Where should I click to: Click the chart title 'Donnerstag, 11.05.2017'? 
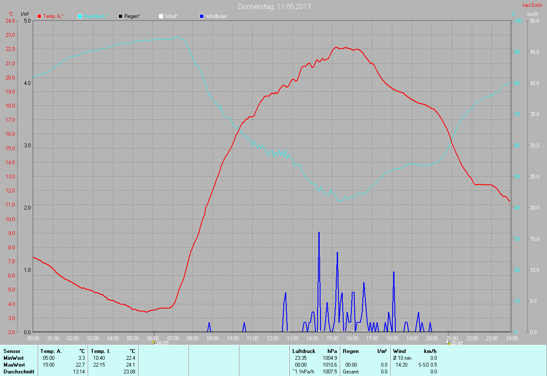point(274,6)
